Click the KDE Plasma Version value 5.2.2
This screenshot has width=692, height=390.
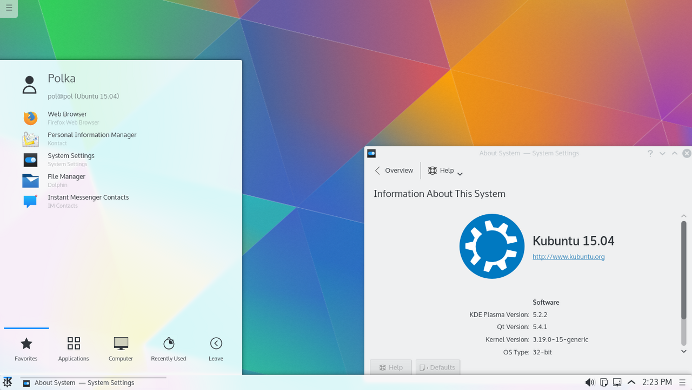point(540,314)
